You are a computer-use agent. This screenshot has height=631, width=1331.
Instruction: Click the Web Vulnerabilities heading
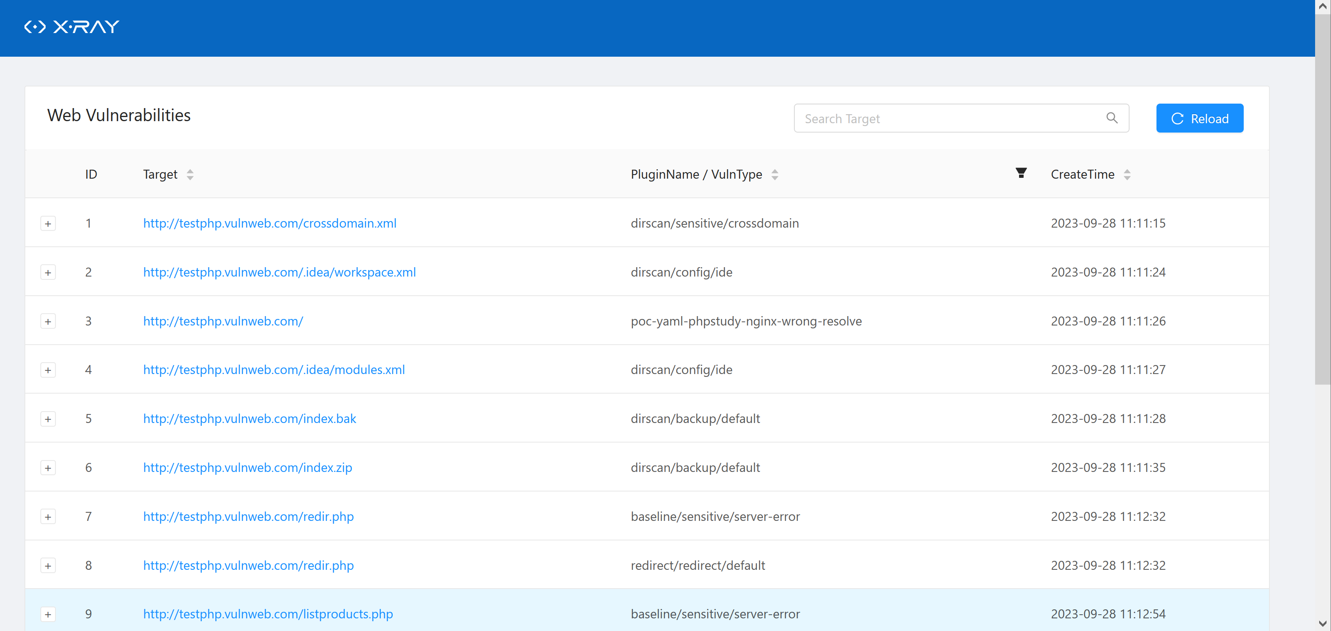(119, 115)
